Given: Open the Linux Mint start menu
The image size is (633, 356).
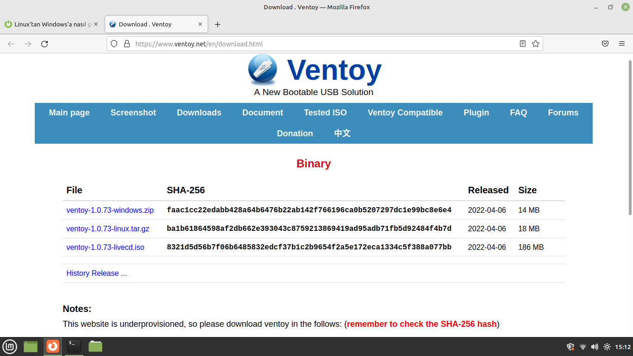Looking at the screenshot, I should (x=10, y=346).
